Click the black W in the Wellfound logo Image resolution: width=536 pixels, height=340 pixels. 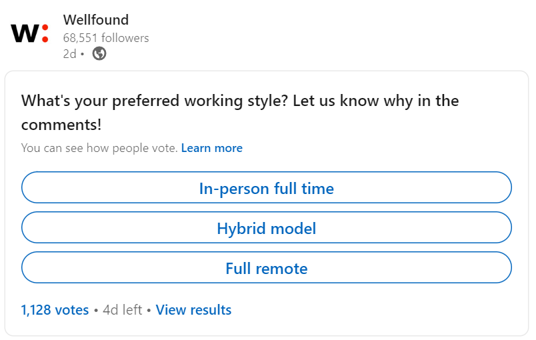(25, 34)
